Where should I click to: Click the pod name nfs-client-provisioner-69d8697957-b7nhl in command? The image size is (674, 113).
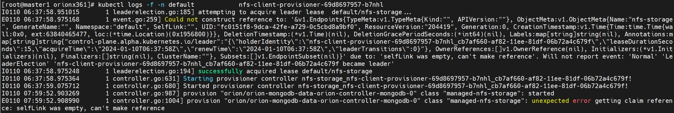[311, 5]
